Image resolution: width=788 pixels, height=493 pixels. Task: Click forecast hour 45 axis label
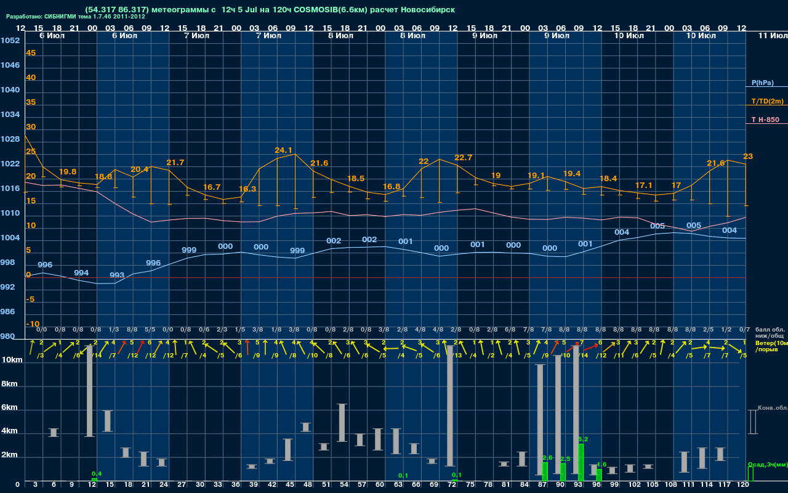290,486
